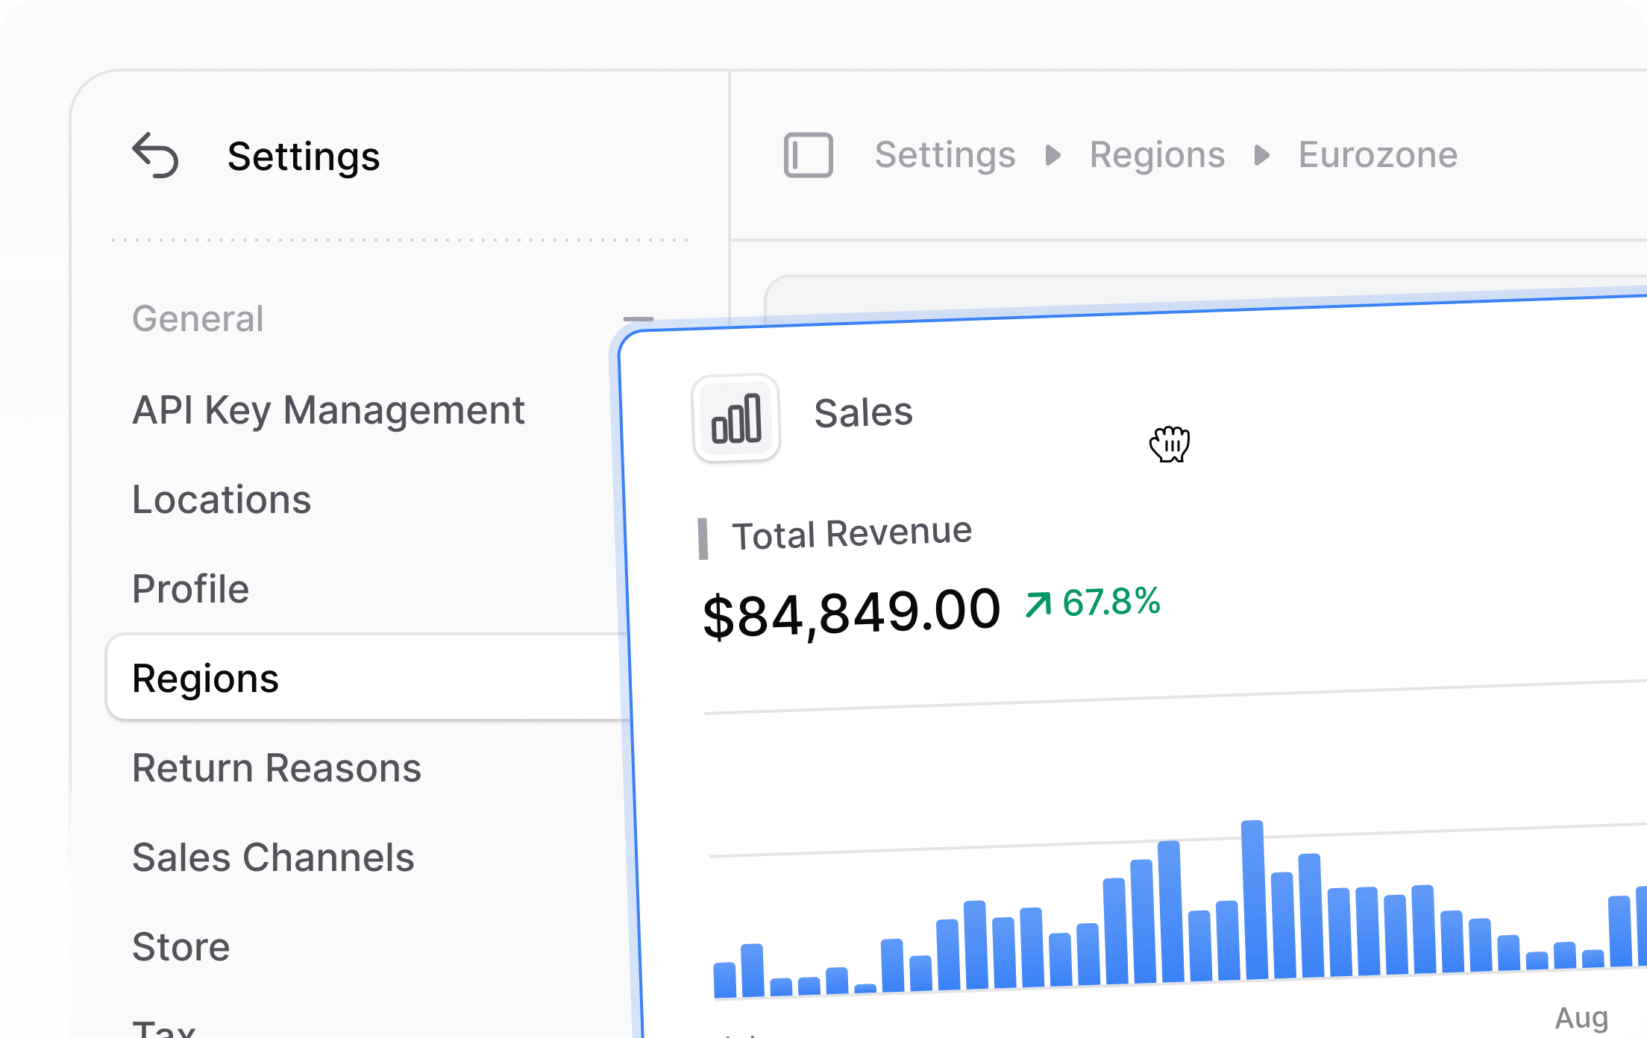Screen dimensions: 1647x1038
Task: Collapse the General section
Action: click(x=638, y=319)
